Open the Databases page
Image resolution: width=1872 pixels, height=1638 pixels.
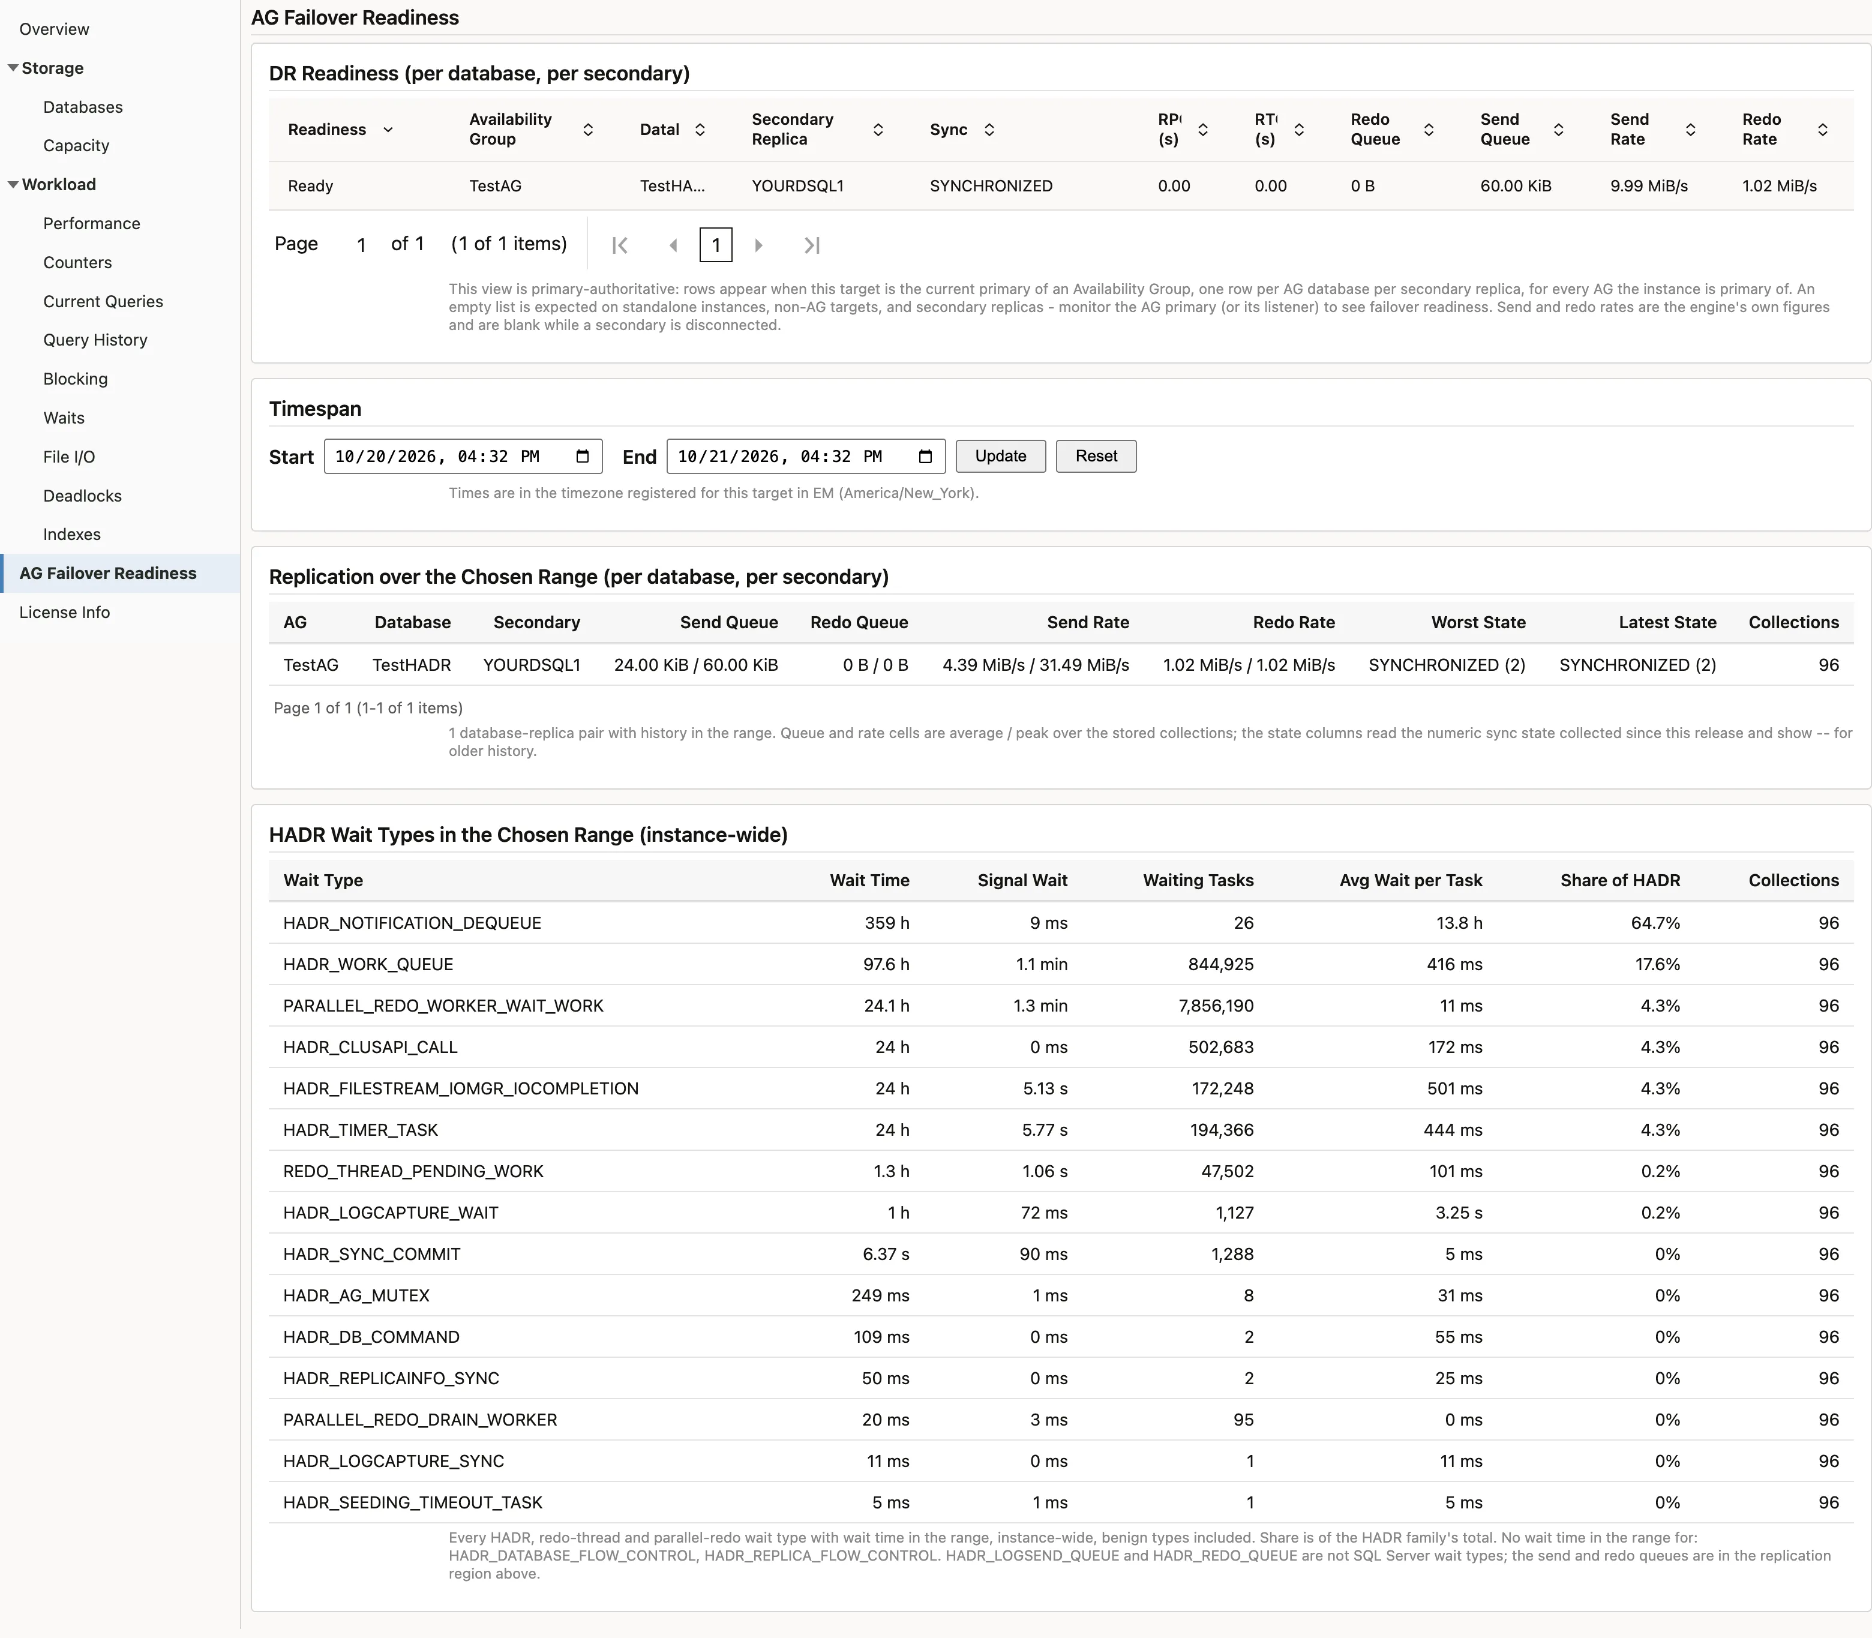pyautogui.click(x=82, y=107)
